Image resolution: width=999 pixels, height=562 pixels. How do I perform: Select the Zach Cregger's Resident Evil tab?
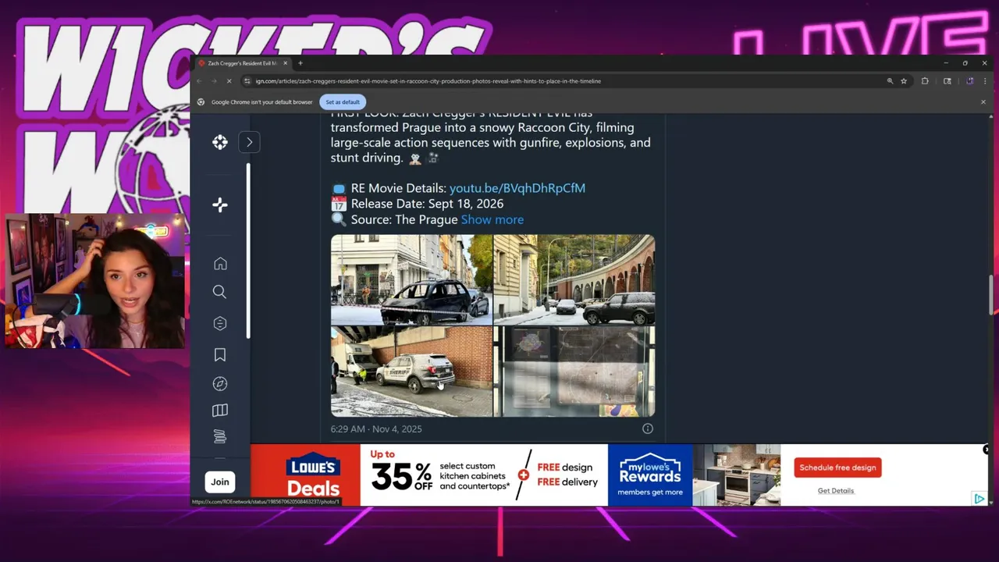click(242, 63)
